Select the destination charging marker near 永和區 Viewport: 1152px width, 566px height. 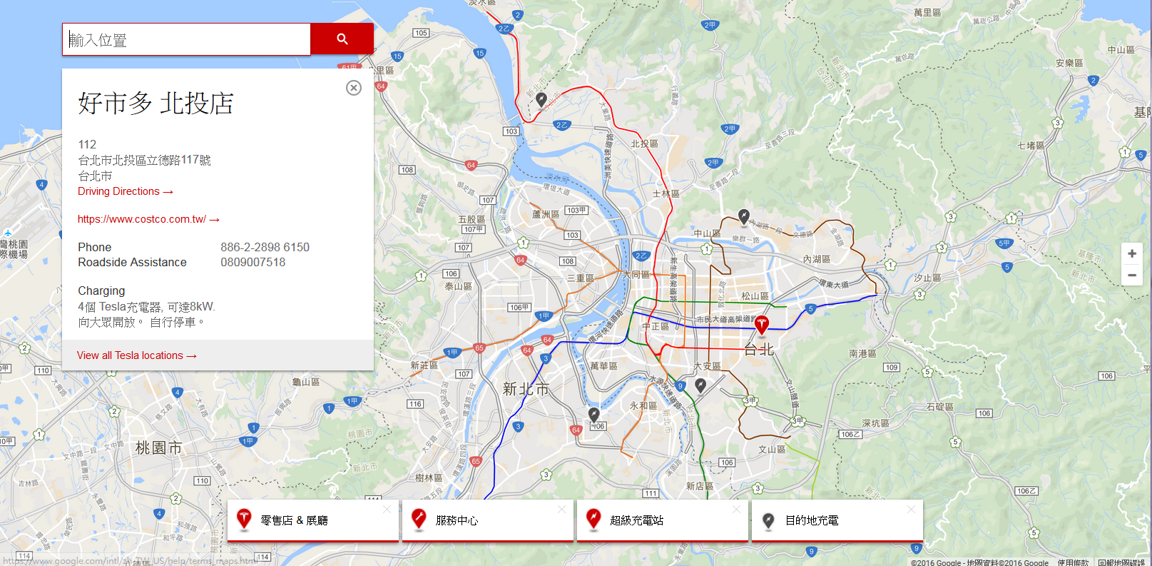[594, 415]
